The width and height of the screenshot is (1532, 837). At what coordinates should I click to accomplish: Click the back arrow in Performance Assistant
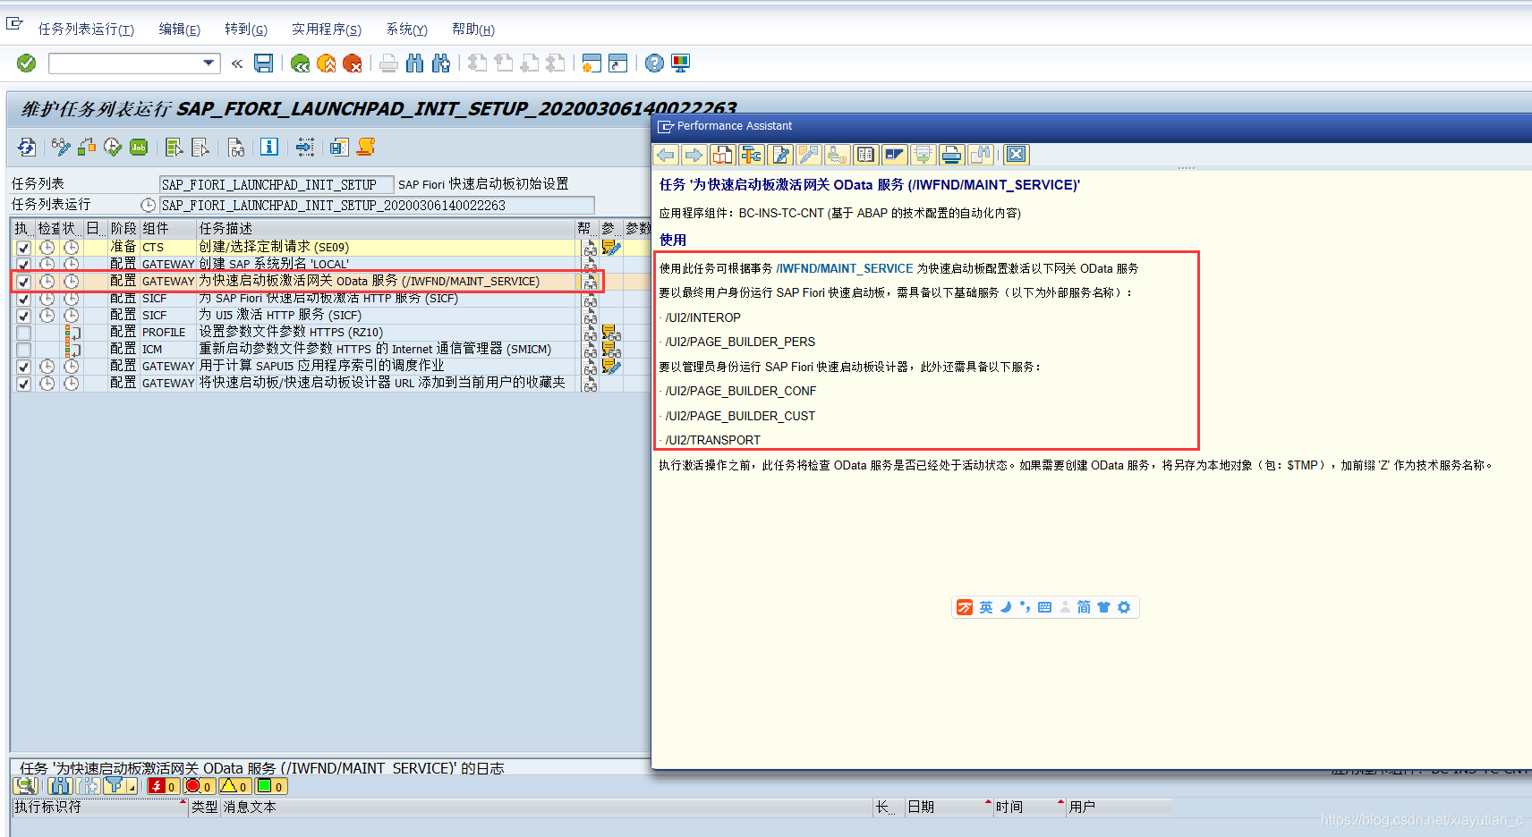tap(666, 155)
